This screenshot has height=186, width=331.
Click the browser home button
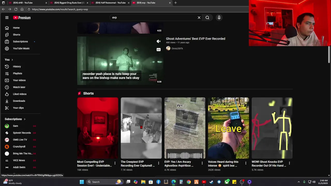click(x=22, y=9)
